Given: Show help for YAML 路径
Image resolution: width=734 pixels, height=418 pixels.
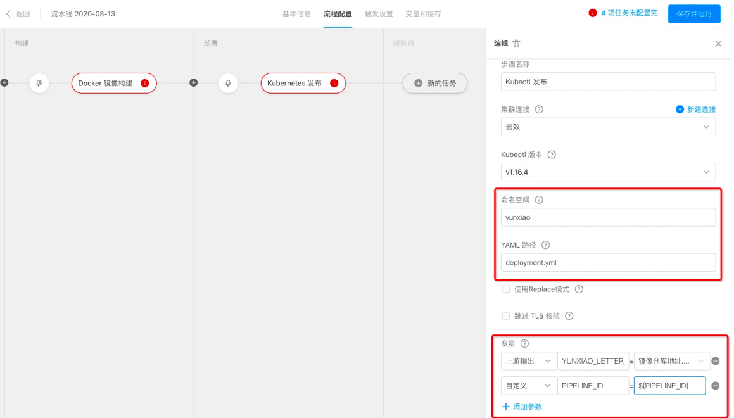Looking at the screenshot, I should (x=545, y=245).
